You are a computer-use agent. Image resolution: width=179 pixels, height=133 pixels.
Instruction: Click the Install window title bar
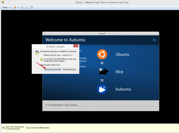[101, 34]
